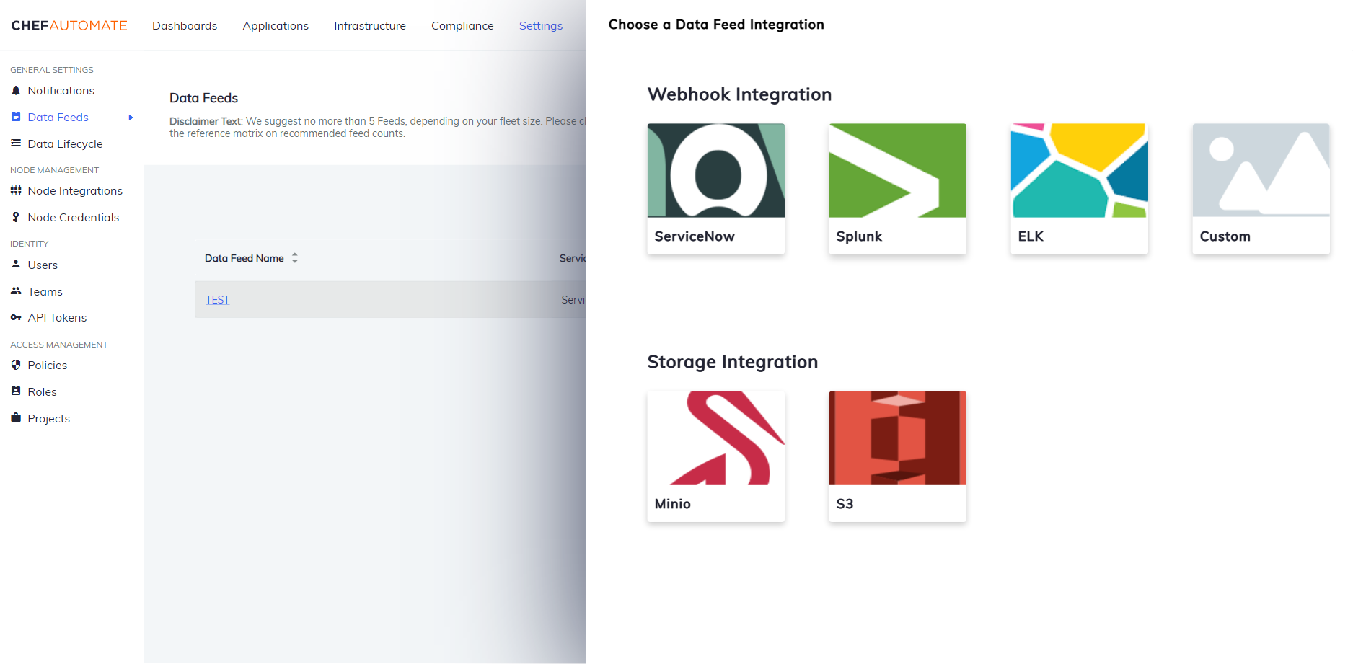Screen dimensions: 1353x664
Task: Select the Users person icon
Action: coord(17,265)
